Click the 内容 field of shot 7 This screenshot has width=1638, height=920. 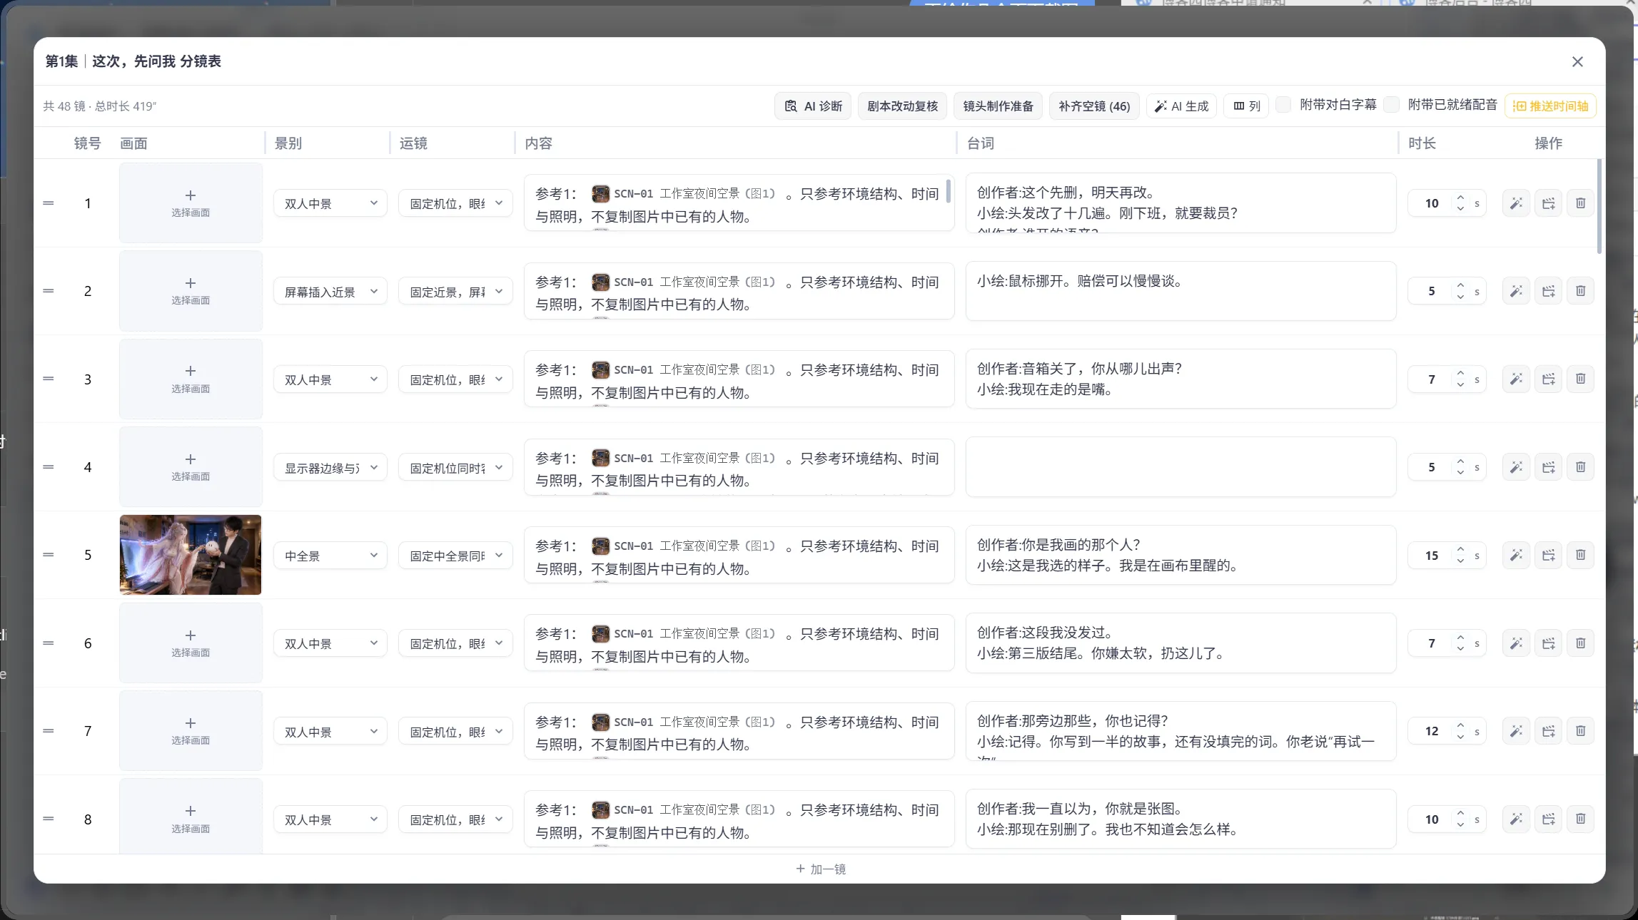[739, 731]
